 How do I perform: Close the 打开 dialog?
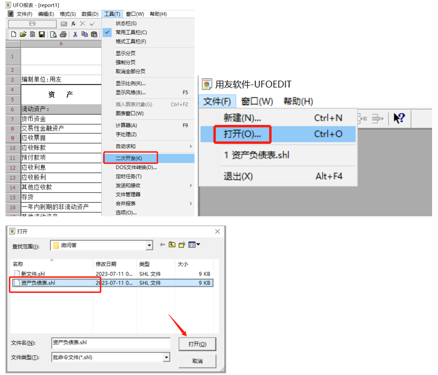tap(217, 232)
